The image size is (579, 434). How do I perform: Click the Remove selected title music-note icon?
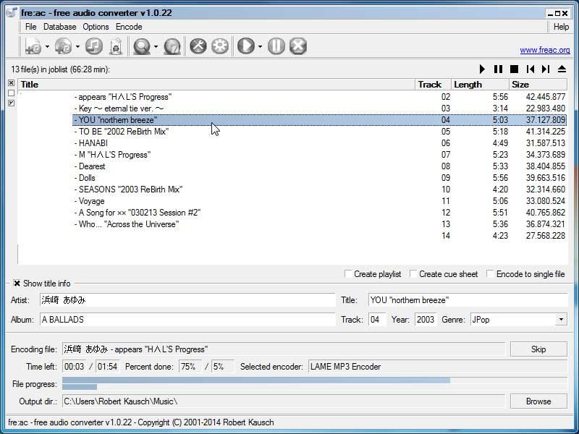[94, 46]
